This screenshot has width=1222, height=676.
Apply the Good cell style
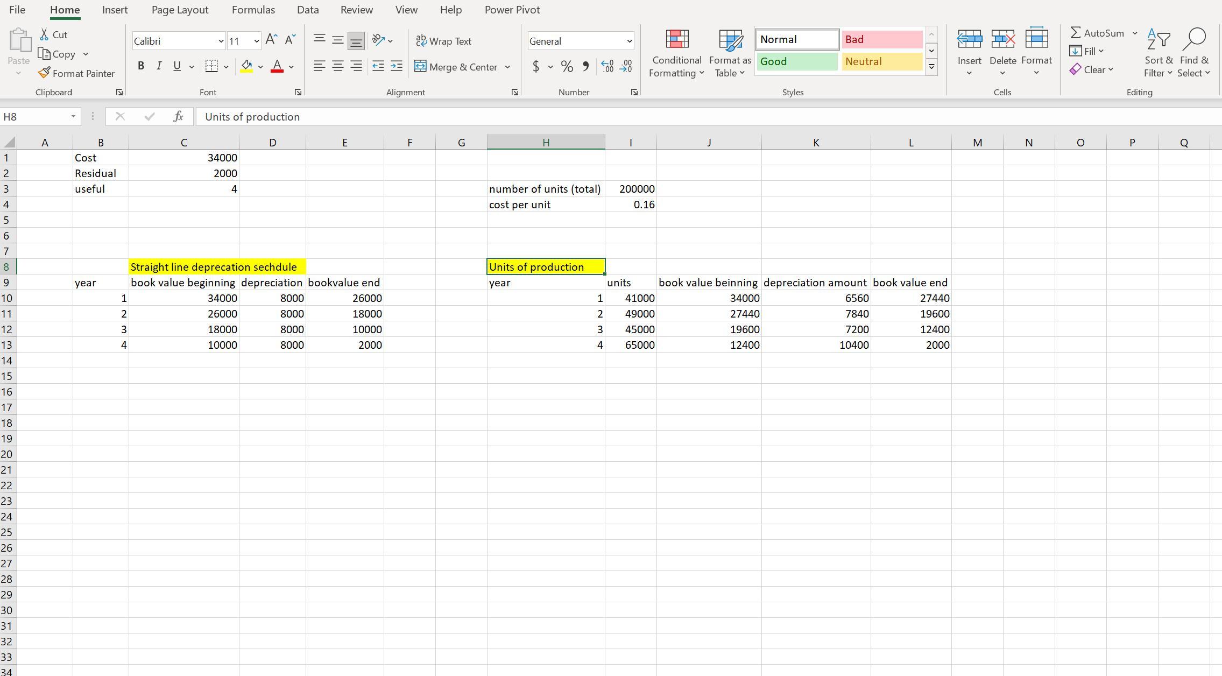click(796, 62)
